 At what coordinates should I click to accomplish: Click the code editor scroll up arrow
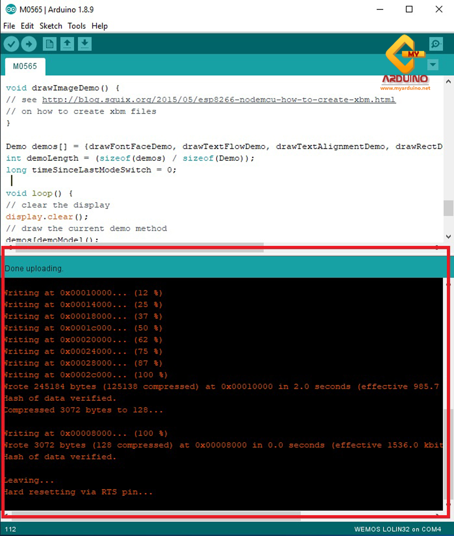tap(448, 82)
